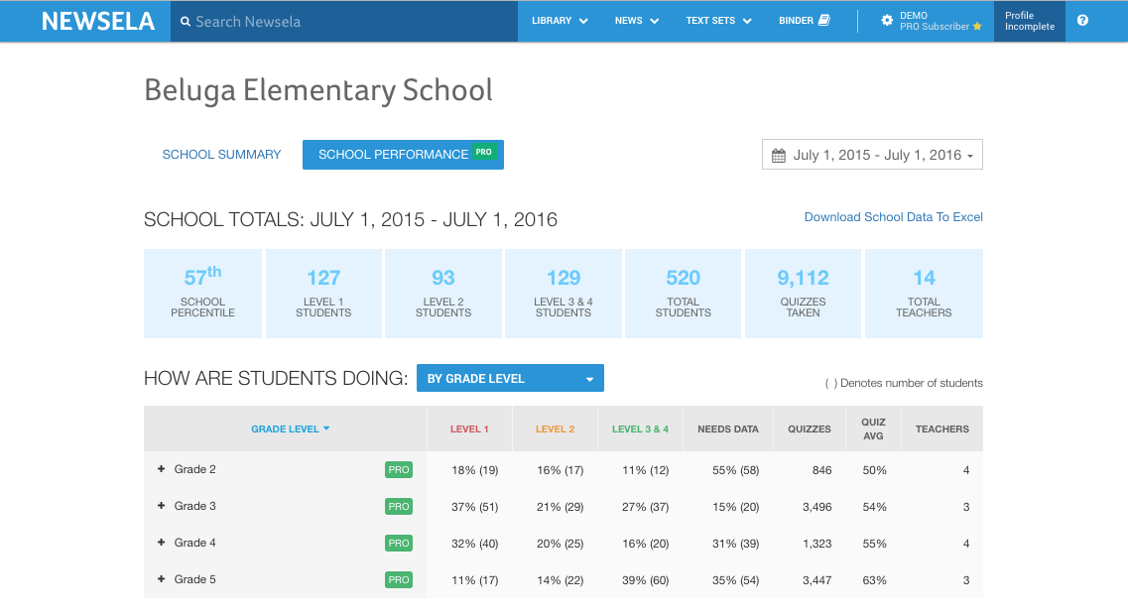Screen dimensions: 1128x616
Task: Open the Text Sets menu
Action: pyautogui.click(x=718, y=21)
